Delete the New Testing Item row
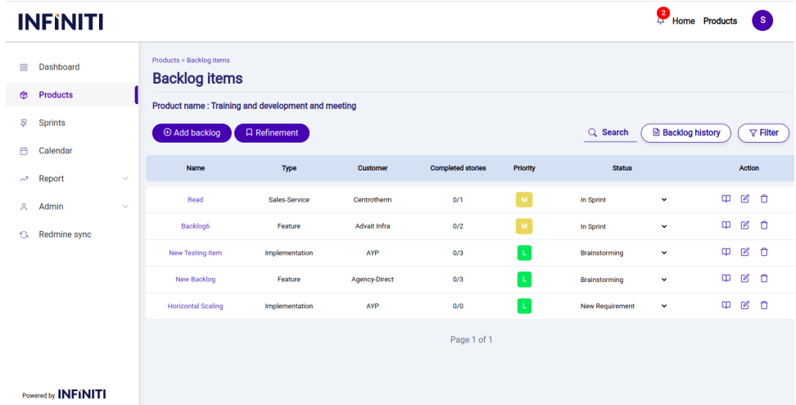Viewport: 796px width, 405px height. 764,253
